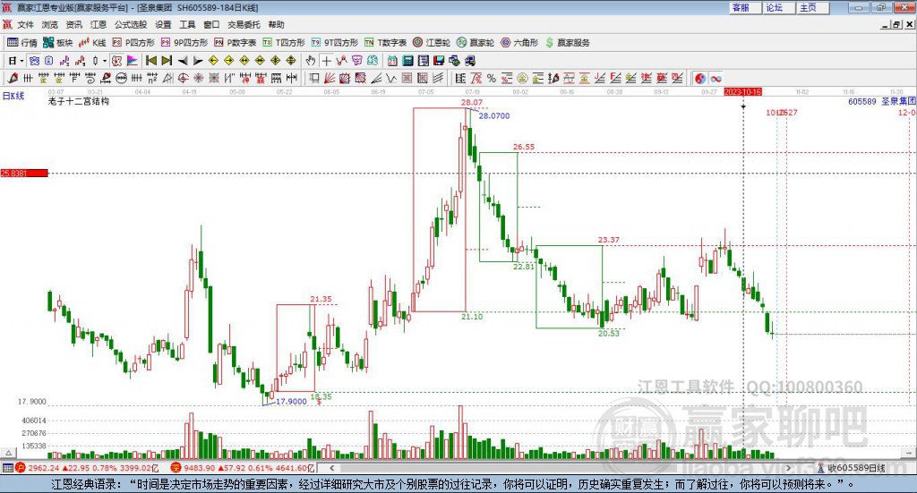The width and height of the screenshot is (917, 493).
Task: Click the horizontal scrollbar left arrow
Action: tap(332, 468)
